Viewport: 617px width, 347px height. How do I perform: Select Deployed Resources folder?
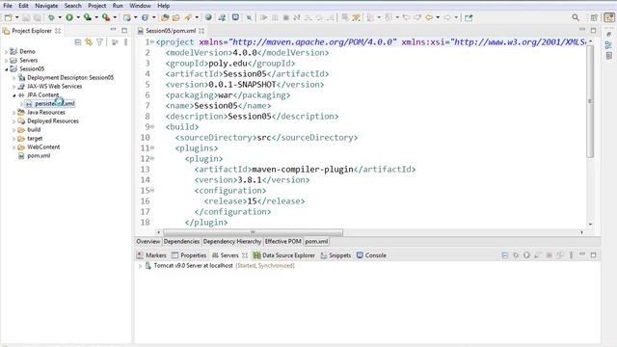[53, 120]
